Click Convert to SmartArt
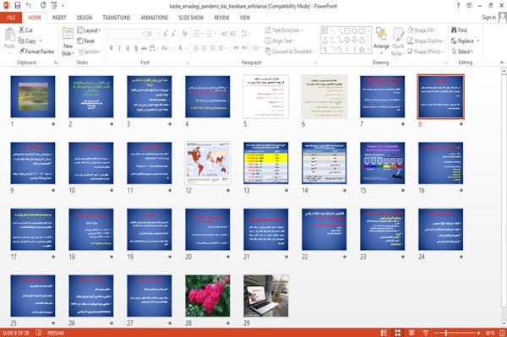 289,52
